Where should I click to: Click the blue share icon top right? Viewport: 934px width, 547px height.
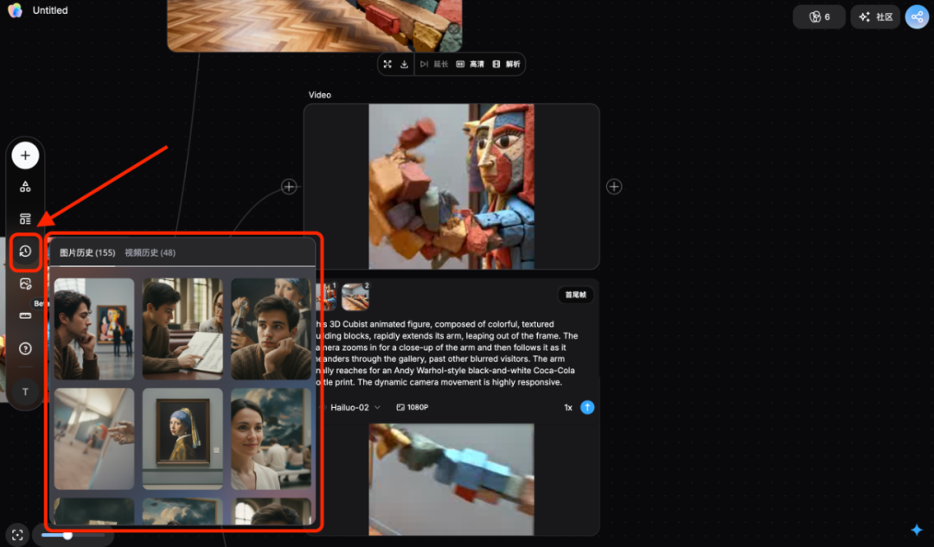(x=917, y=16)
